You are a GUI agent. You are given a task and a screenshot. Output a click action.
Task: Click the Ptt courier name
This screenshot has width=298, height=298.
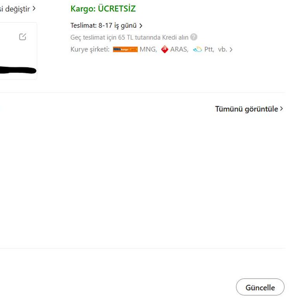point(209,49)
